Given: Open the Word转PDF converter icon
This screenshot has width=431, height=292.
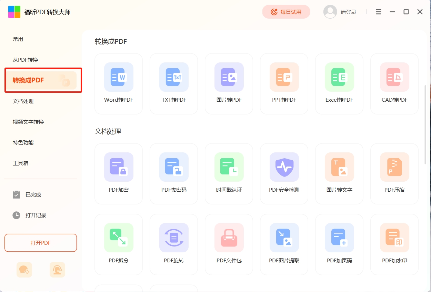Looking at the screenshot, I should tap(119, 77).
